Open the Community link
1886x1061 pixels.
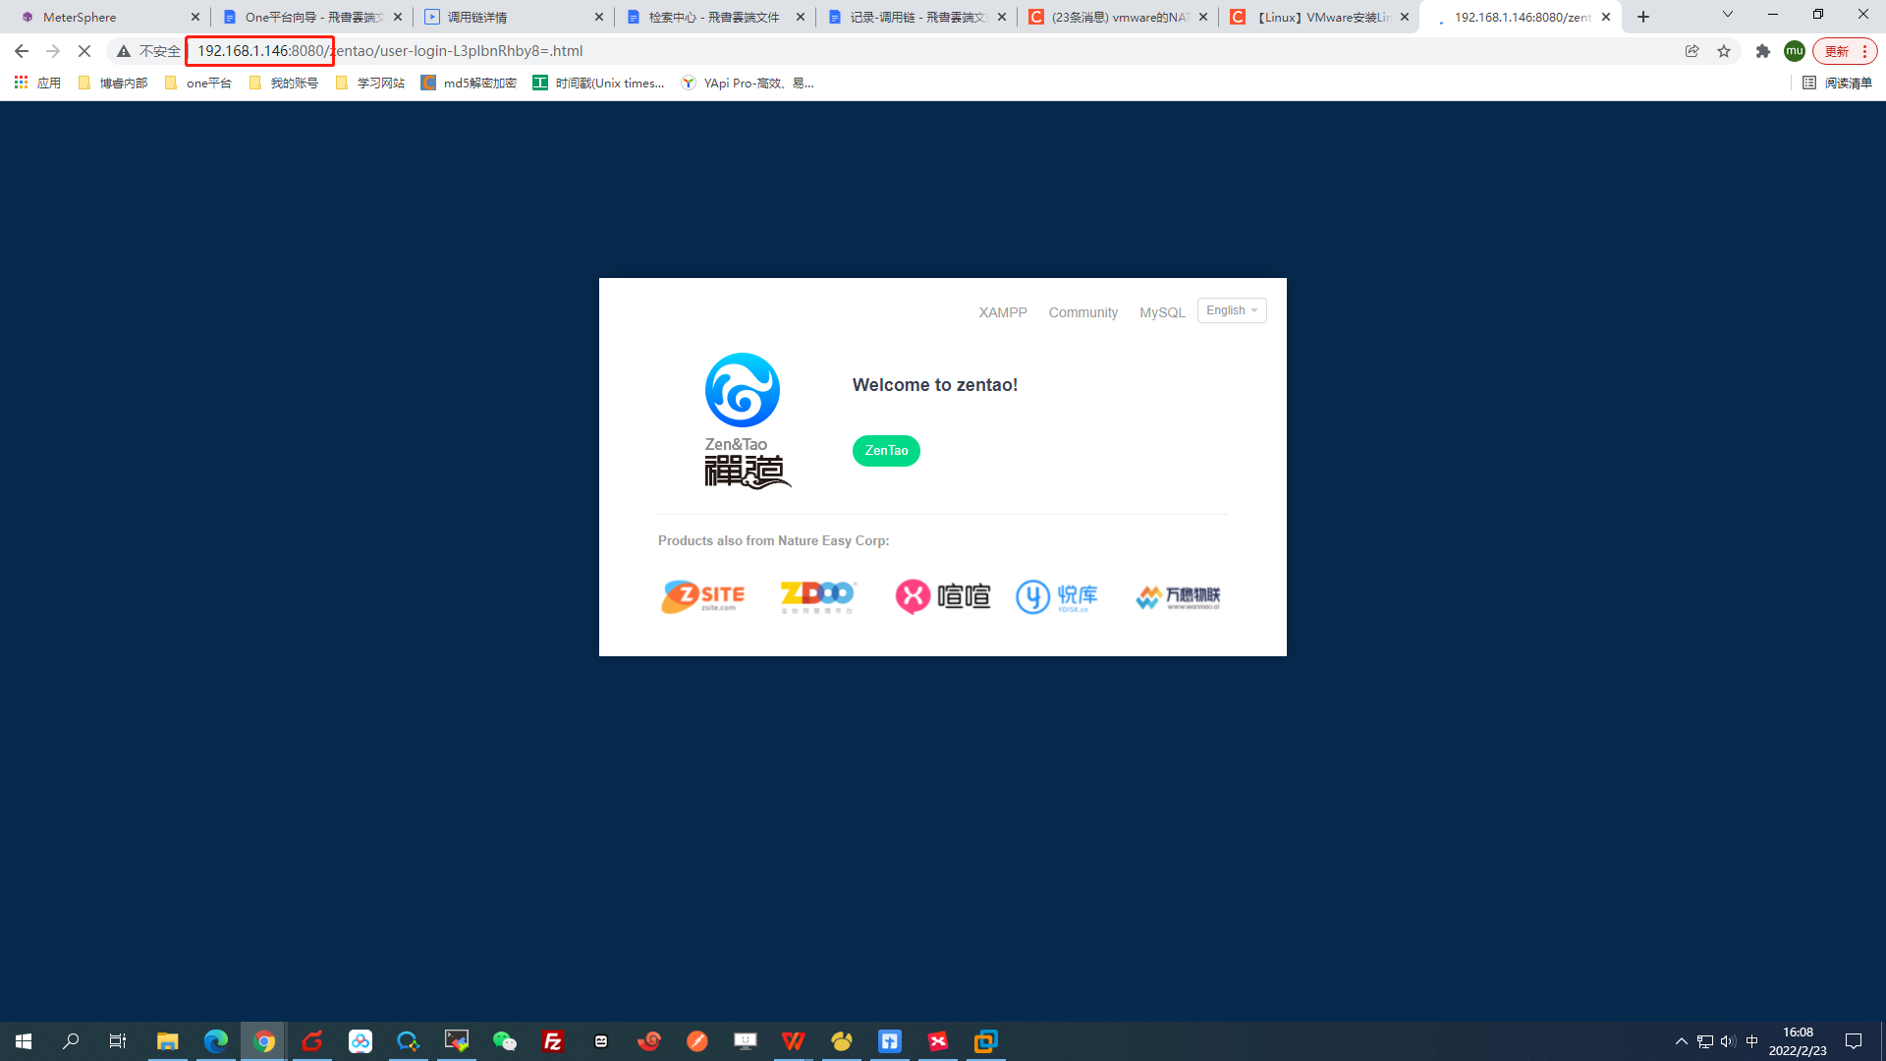(1082, 312)
